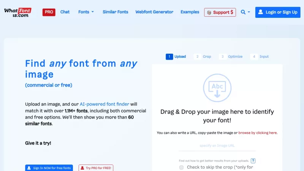Click the Find out how to get better results text
This screenshot has height=171, width=304.
pyautogui.click(x=214, y=161)
